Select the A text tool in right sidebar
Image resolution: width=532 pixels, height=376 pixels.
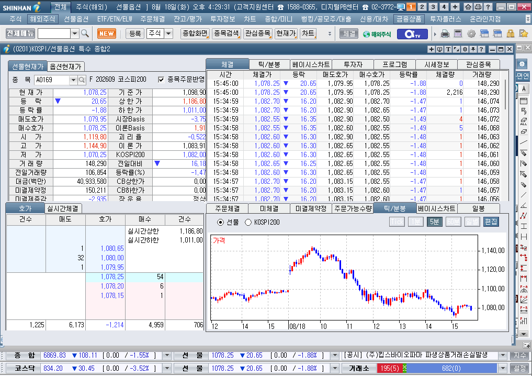tap(524, 89)
